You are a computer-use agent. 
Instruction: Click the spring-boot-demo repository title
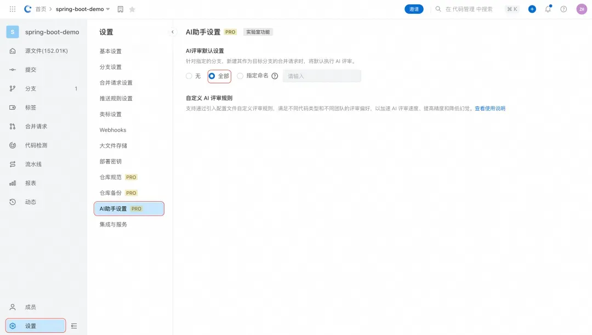(52, 32)
